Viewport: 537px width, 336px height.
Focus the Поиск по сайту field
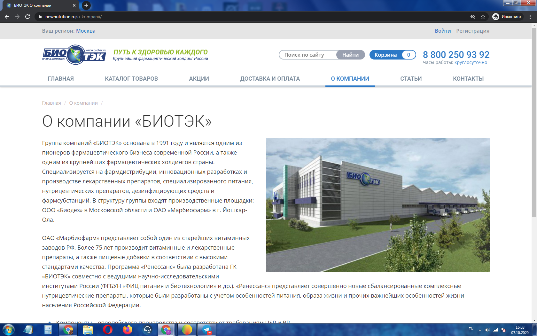click(308, 55)
